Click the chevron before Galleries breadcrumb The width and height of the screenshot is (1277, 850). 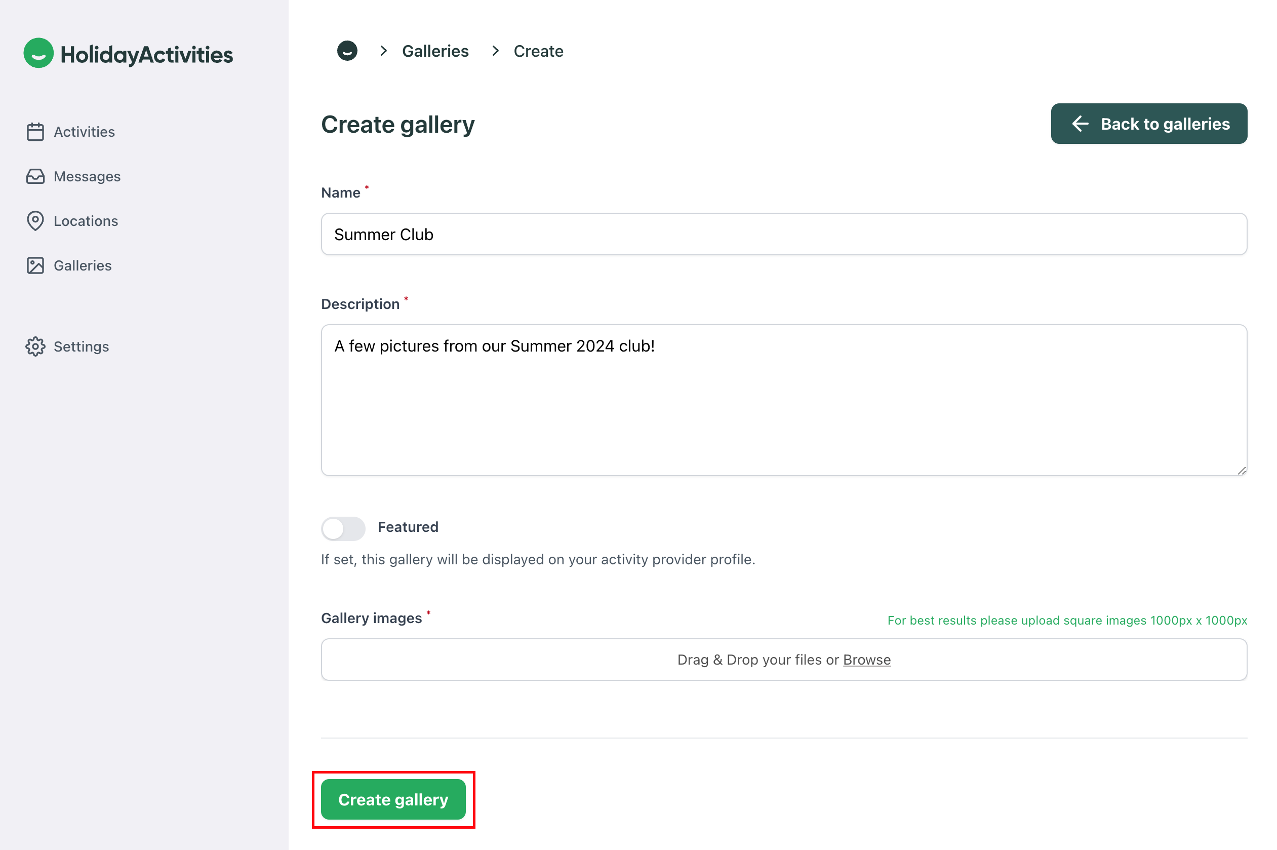[x=384, y=51]
